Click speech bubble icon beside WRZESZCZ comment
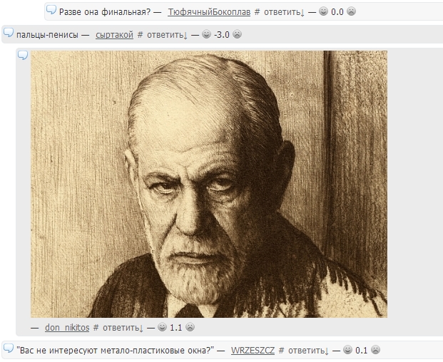The width and height of the screenshot is (443, 362). tap(8, 348)
